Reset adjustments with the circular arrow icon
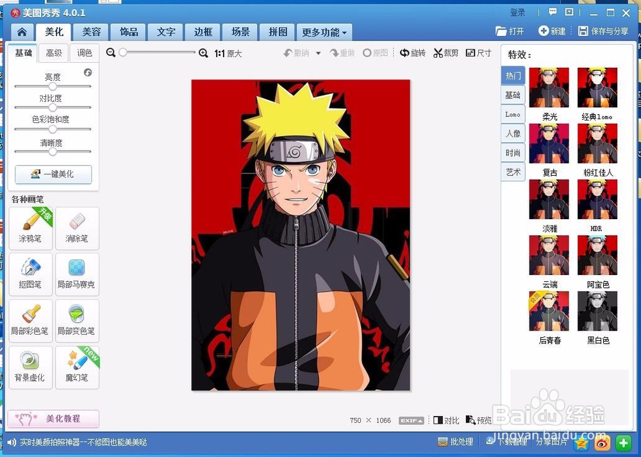The height and width of the screenshot is (457, 641). click(87, 72)
